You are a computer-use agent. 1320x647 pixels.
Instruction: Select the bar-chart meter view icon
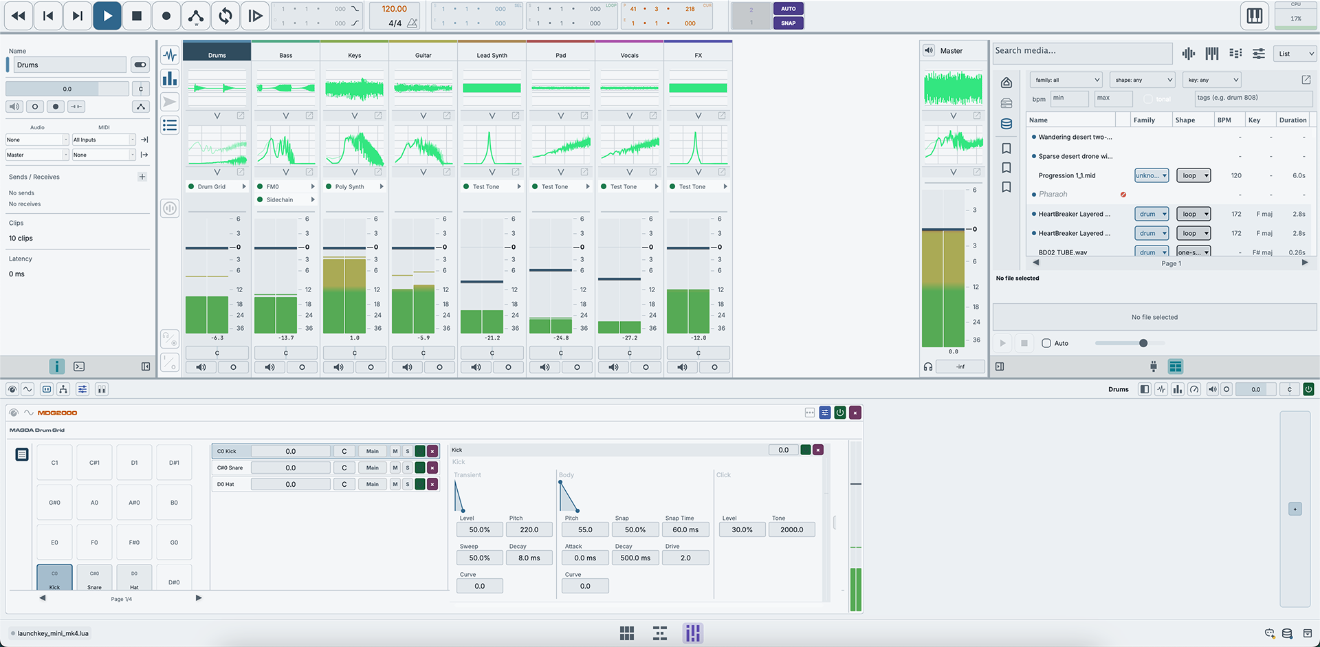point(170,78)
